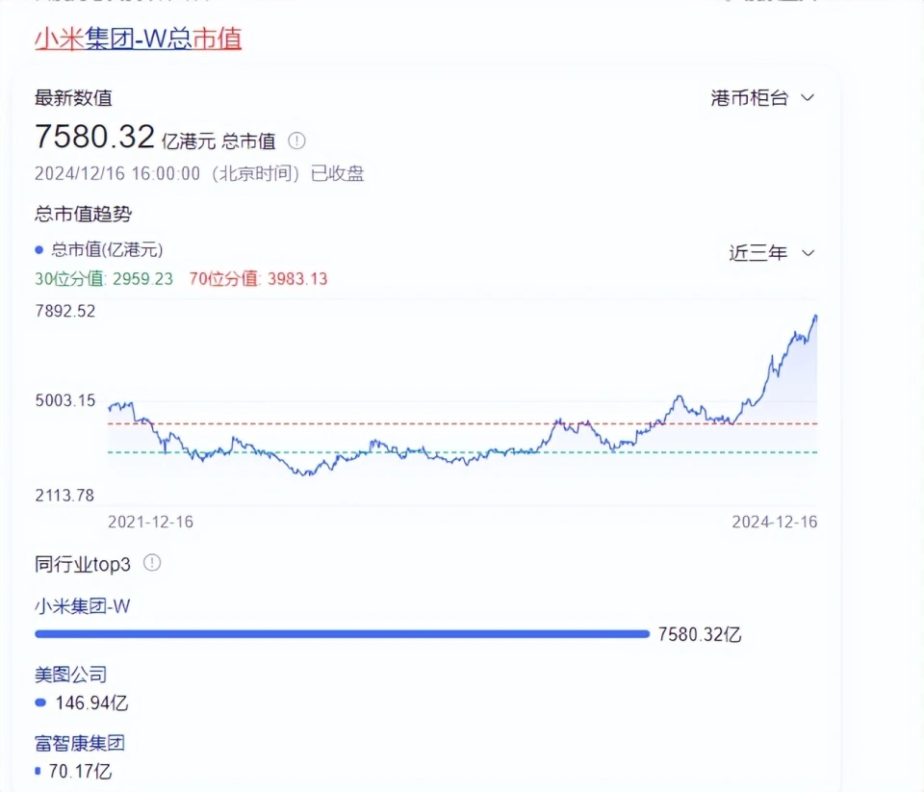
Task: Click the 30位分值 2959.23 green label
Action: point(104,279)
